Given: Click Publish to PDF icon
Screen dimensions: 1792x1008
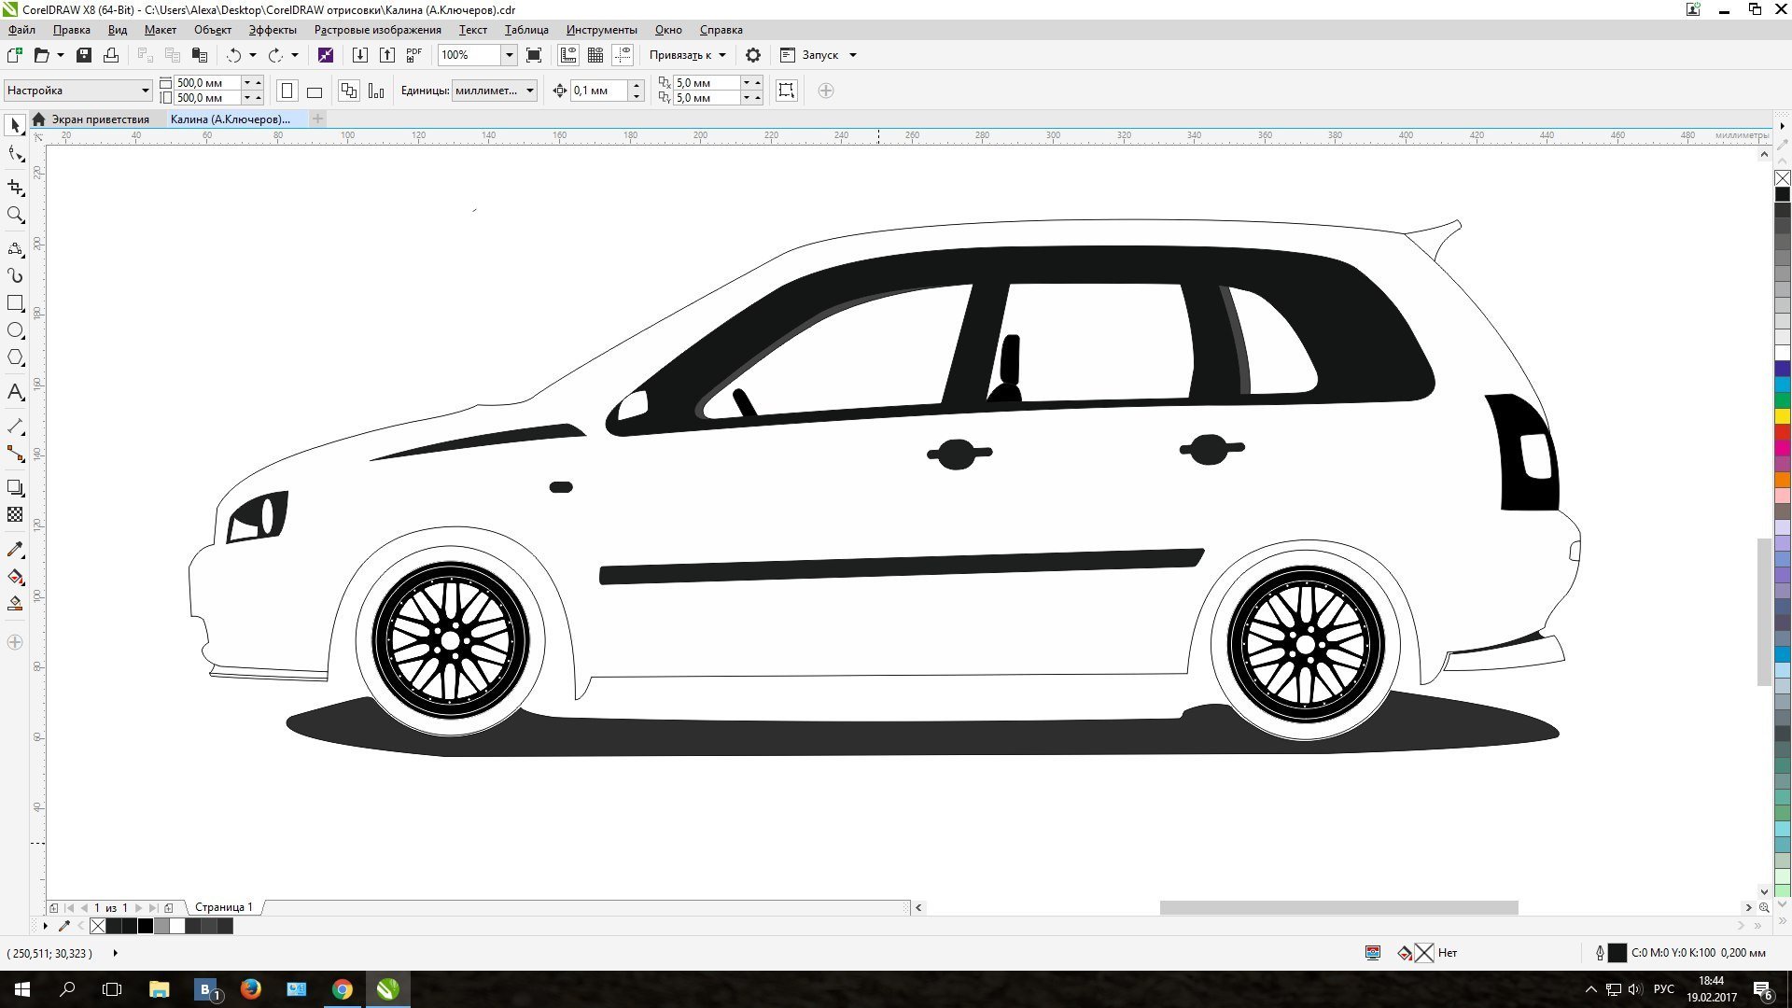Looking at the screenshot, I should tap(414, 55).
